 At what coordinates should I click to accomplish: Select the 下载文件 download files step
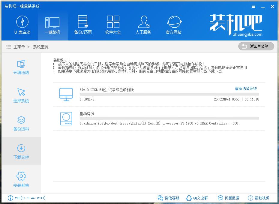click(21, 151)
